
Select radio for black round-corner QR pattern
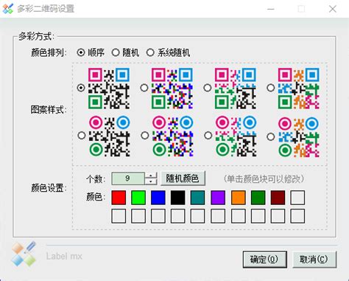coord(82,136)
